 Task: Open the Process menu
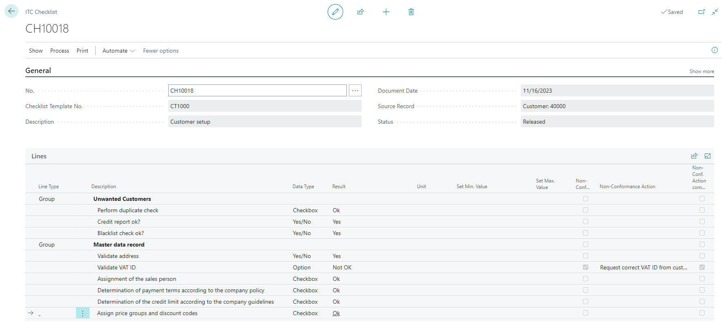[60, 51]
